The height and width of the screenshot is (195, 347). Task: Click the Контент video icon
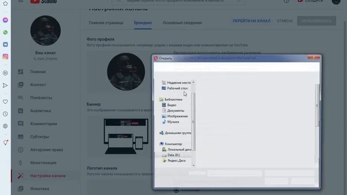click(x=21, y=84)
